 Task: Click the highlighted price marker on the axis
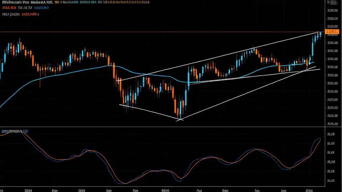tap(332, 32)
